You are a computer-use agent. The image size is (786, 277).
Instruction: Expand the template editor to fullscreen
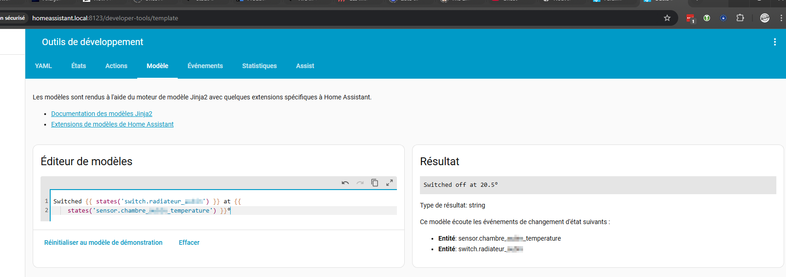tap(390, 183)
